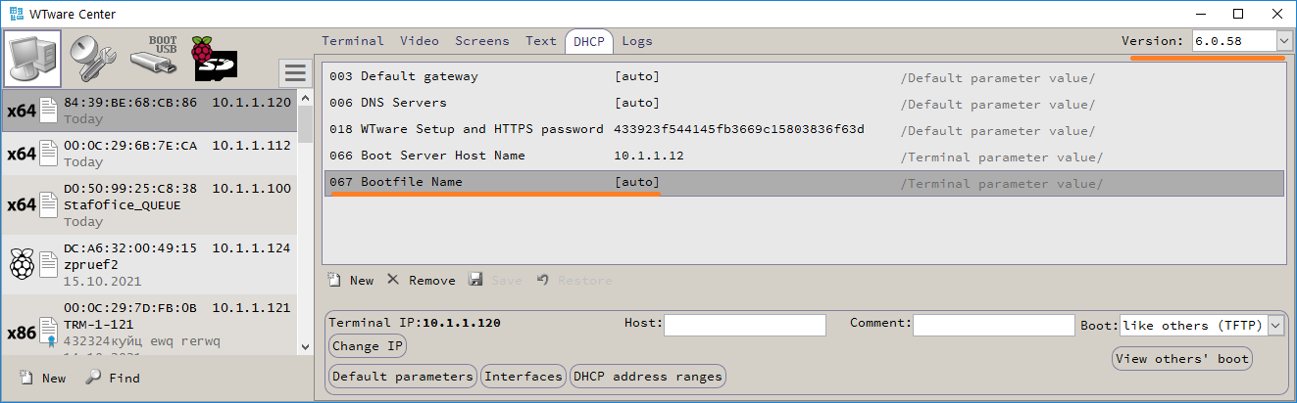The height and width of the screenshot is (403, 1297).
Task: Expand the Version dropdown
Action: [x=1283, y=41]
